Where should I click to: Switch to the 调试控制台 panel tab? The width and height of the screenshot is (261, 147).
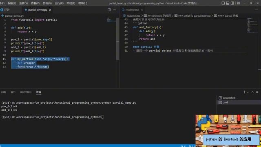(26, 92)
